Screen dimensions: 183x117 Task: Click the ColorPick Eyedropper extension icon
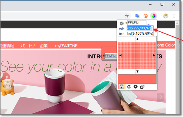154,16
